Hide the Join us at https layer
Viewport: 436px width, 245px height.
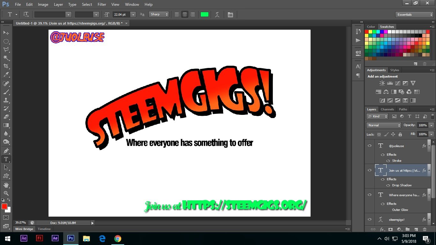pyautogui.click(x=370, y=170)
